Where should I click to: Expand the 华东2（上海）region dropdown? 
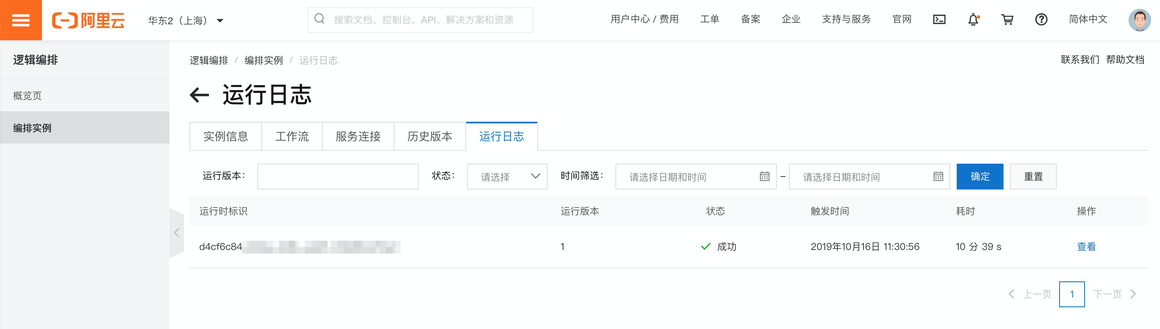coord(186,20)
